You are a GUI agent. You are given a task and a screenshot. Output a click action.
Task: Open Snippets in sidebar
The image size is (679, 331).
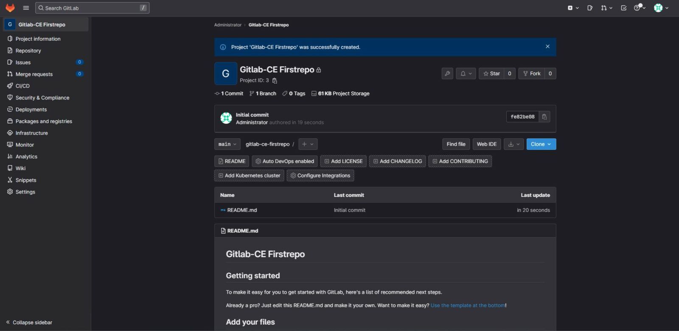46,180
